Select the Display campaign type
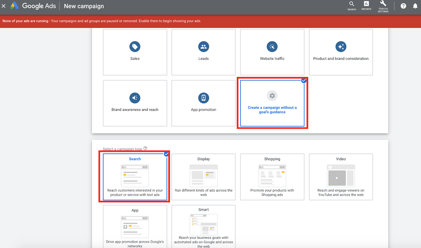This screenshot has width=421, height=248. 203,177
